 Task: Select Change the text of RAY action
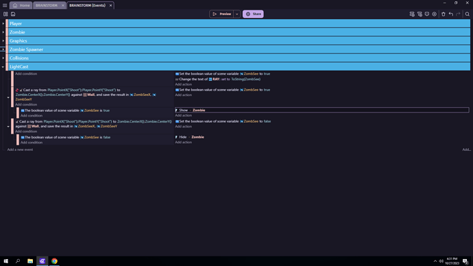218,80
